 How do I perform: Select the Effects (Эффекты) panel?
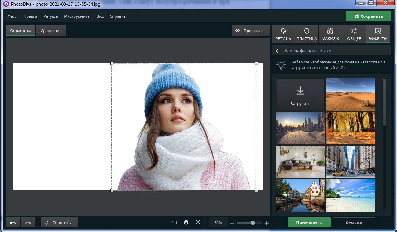pyautogui.click(x=378, y=34)
